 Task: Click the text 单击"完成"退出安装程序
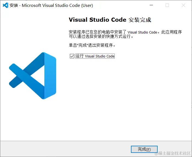coord(92,45)
